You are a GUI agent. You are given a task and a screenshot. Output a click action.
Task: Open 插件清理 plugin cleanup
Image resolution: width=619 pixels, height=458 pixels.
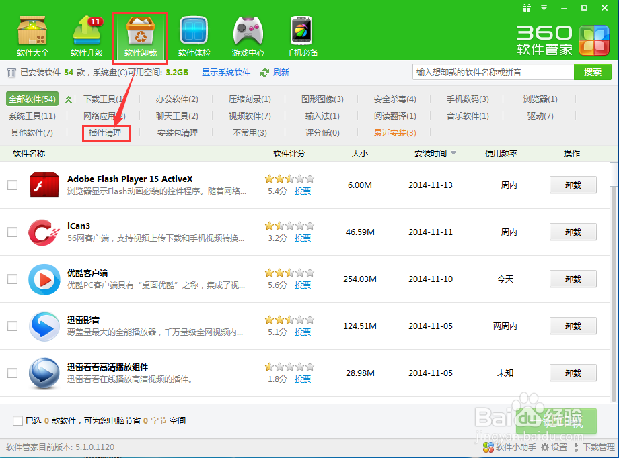pyautogui.click(x=105, y=133)
